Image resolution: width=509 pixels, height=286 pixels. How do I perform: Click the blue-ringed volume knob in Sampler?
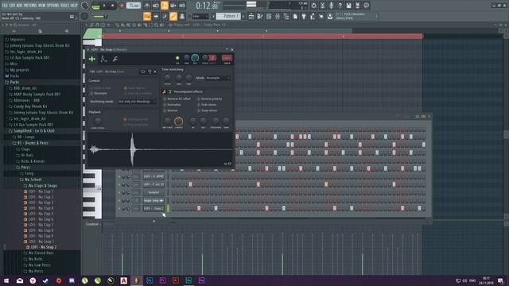click(195, 58)
